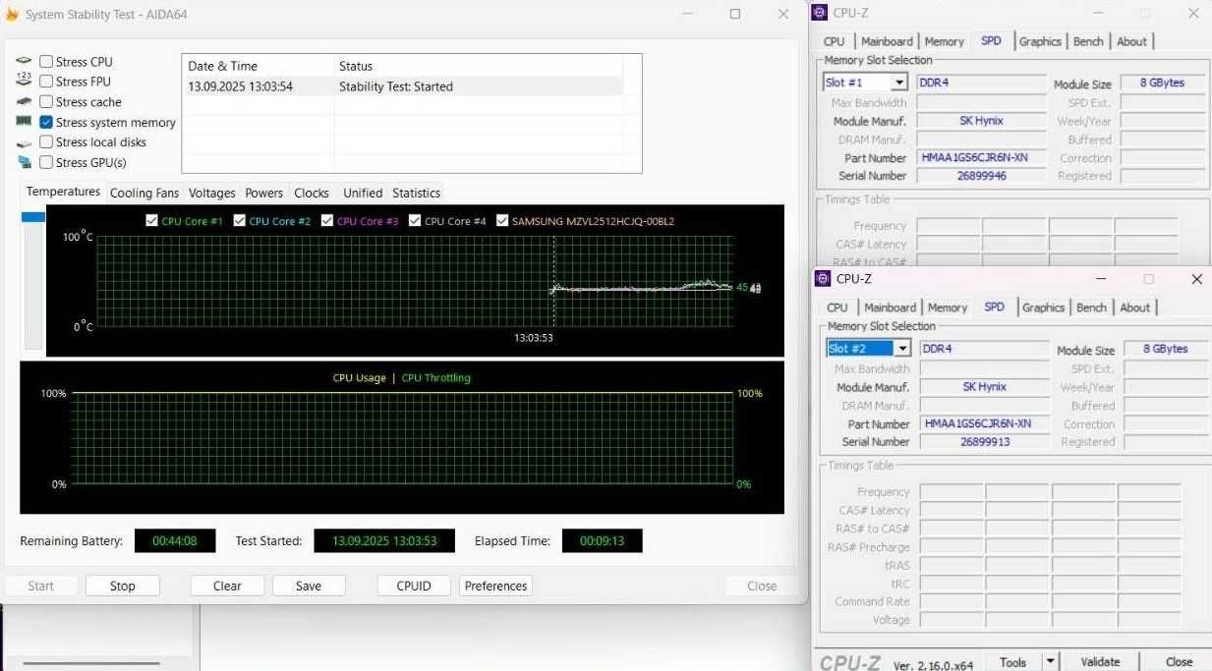Select Bench tab in lower CPU-Z window
Screen dimensions: 1212x671
pyautogui.click(x=1091, y=308)
